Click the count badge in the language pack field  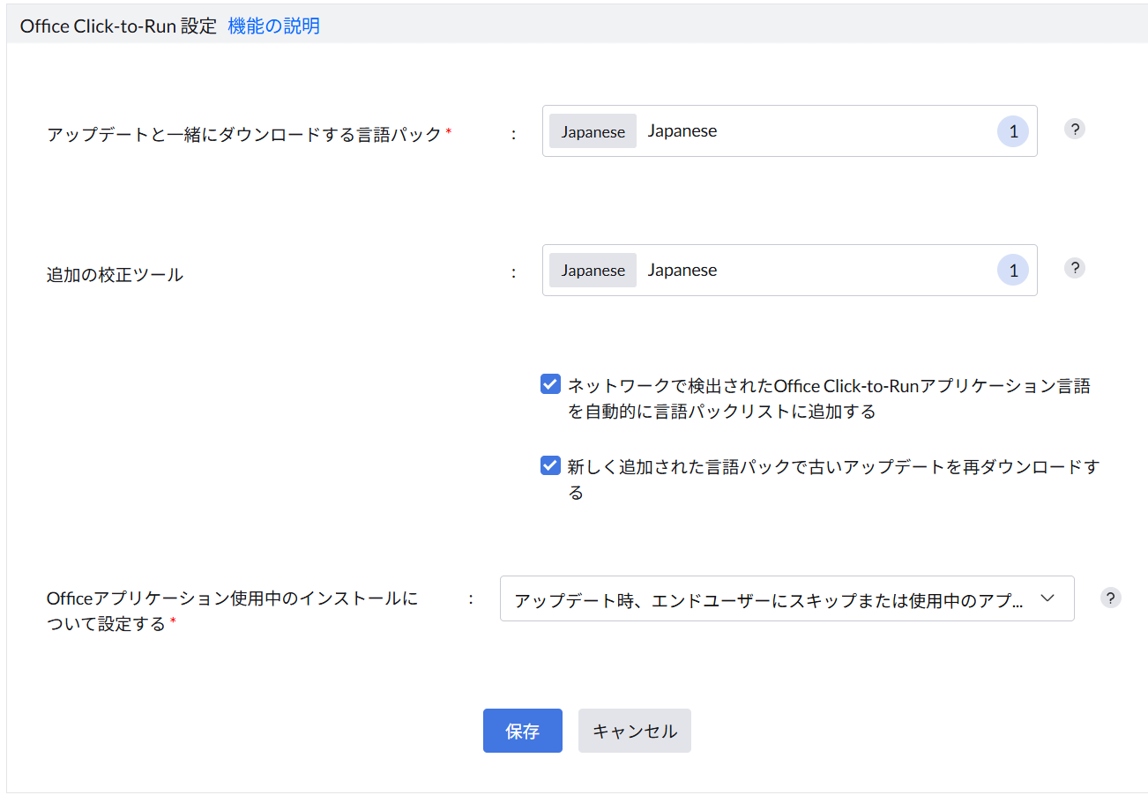(x=1013, y=132)
